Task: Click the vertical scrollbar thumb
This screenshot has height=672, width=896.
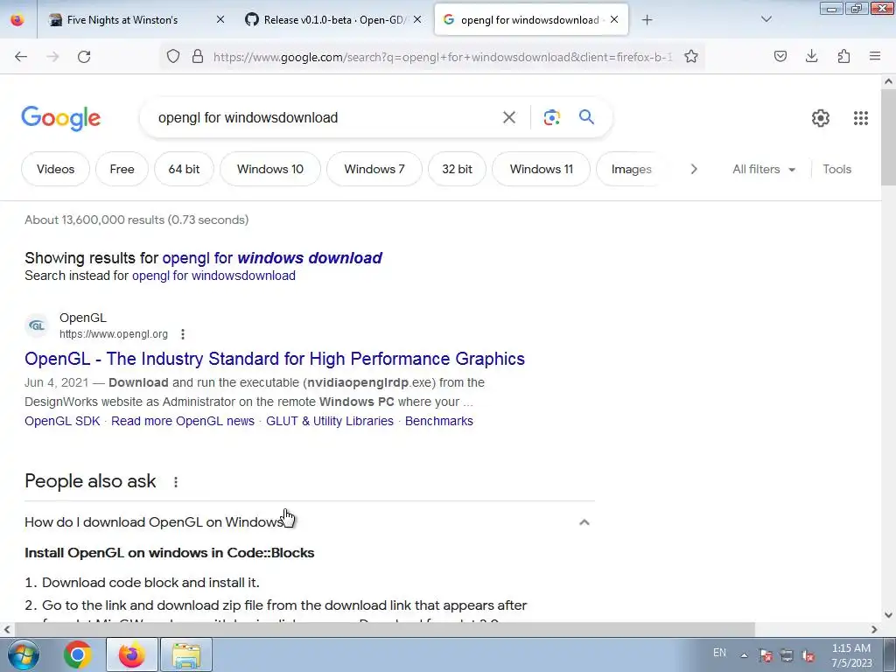Action: (x=888, y=137)
